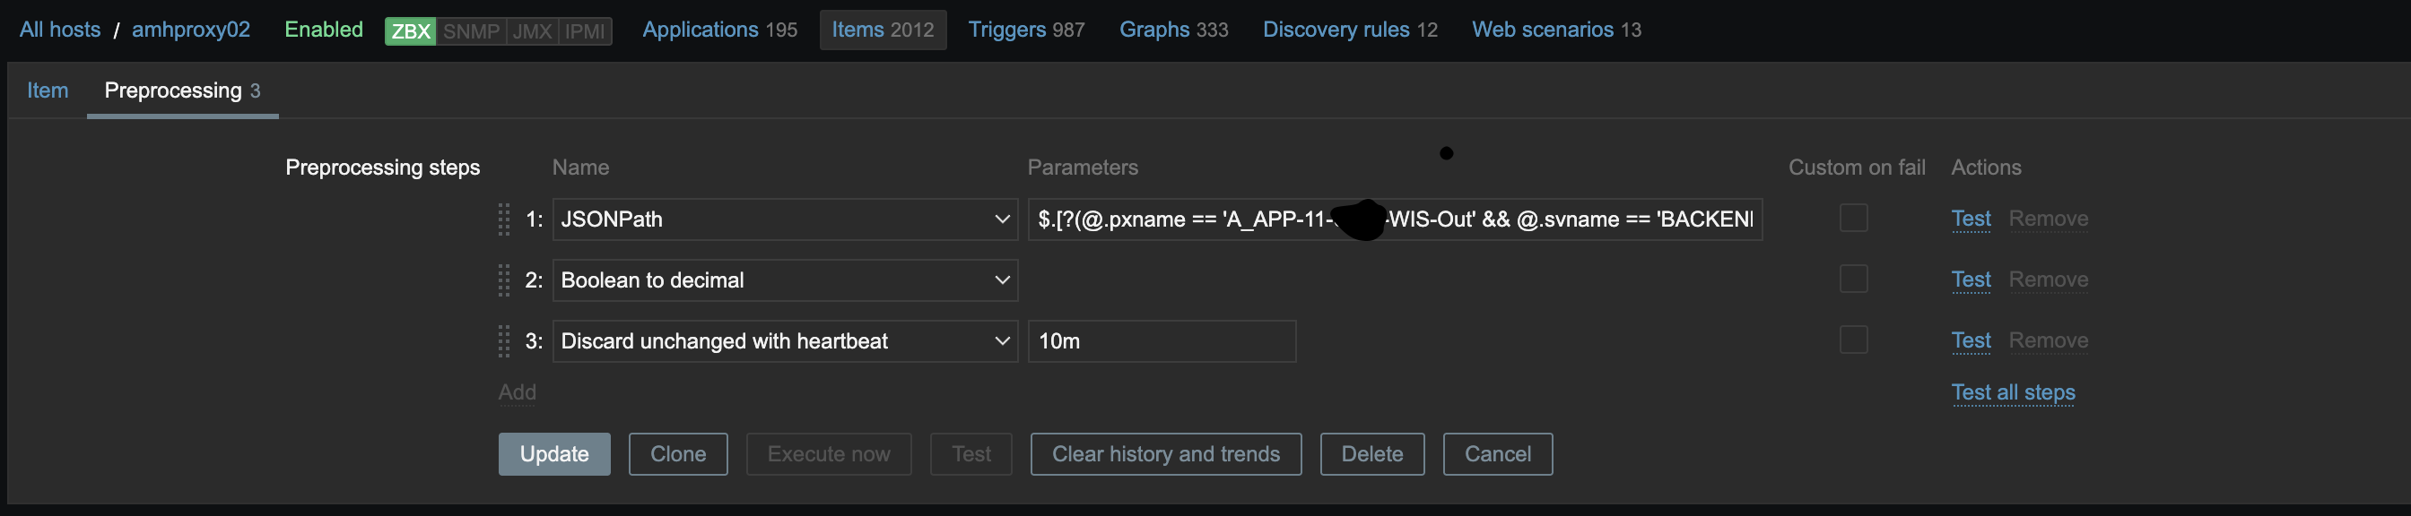Focus the 10m heartbeat parameter field
The image size is (2411, 516).
tap(1161, 341)
